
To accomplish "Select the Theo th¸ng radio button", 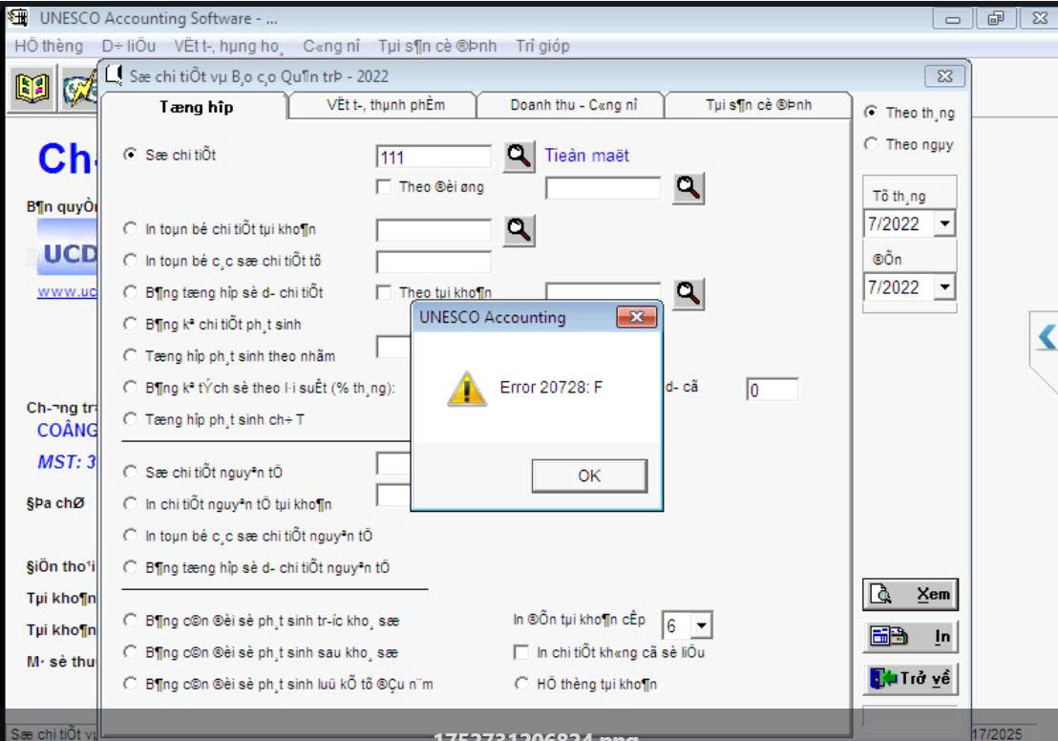I will click(871, 112).
